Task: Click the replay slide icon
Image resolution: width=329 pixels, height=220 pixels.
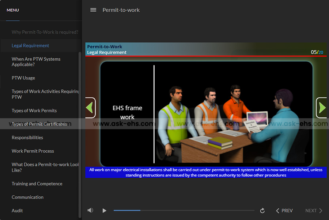Action: pos(262,211)
